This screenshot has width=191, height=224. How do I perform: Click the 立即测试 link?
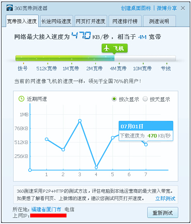(165, 199)
